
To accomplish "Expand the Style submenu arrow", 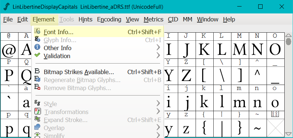I will click(159, 103).
